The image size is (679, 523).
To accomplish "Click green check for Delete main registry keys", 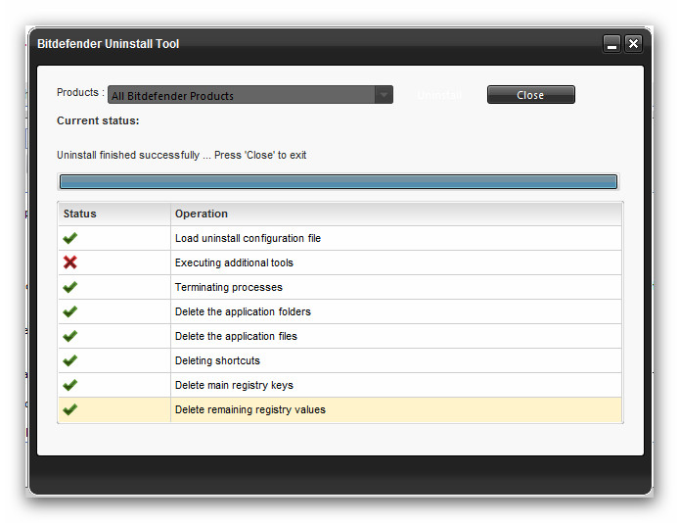I will pos(70,385).
